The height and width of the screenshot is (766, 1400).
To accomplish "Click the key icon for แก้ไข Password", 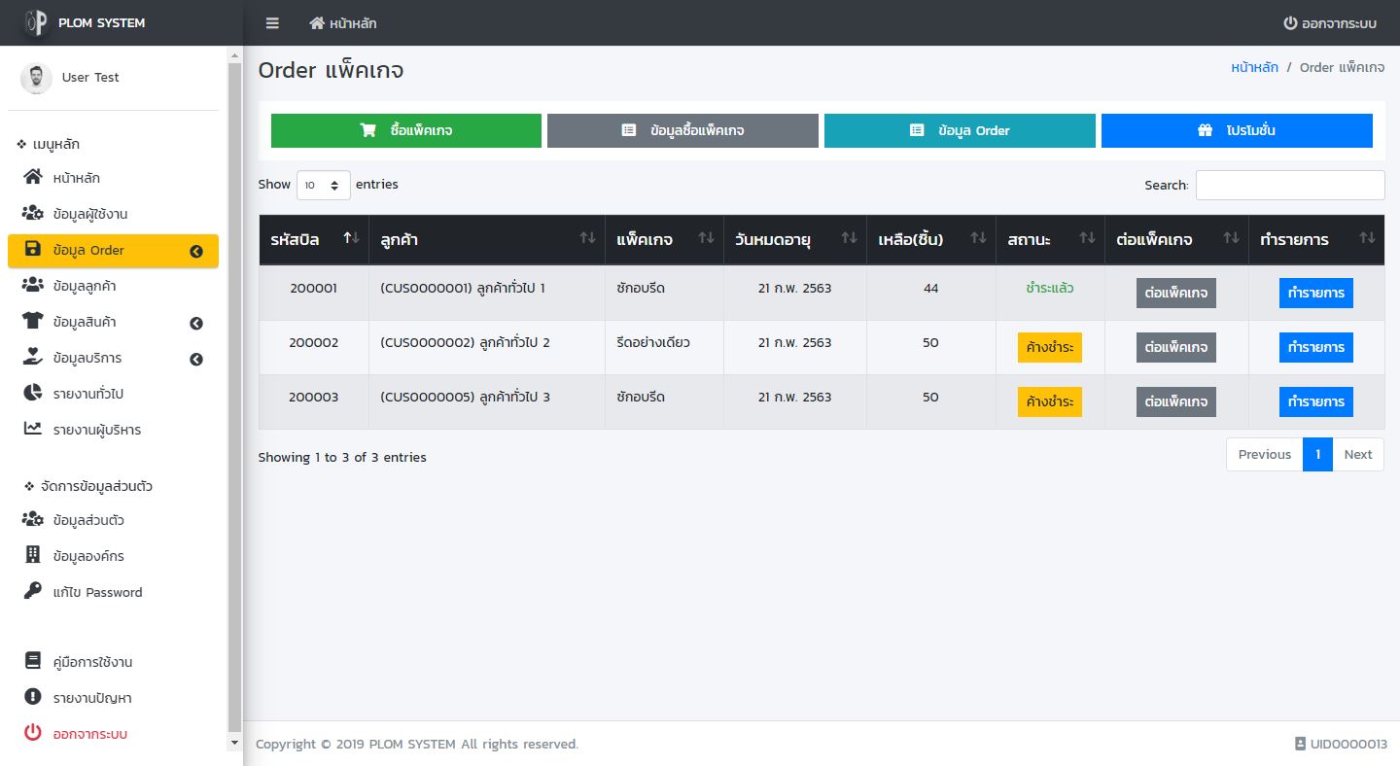I will (33, 591).
